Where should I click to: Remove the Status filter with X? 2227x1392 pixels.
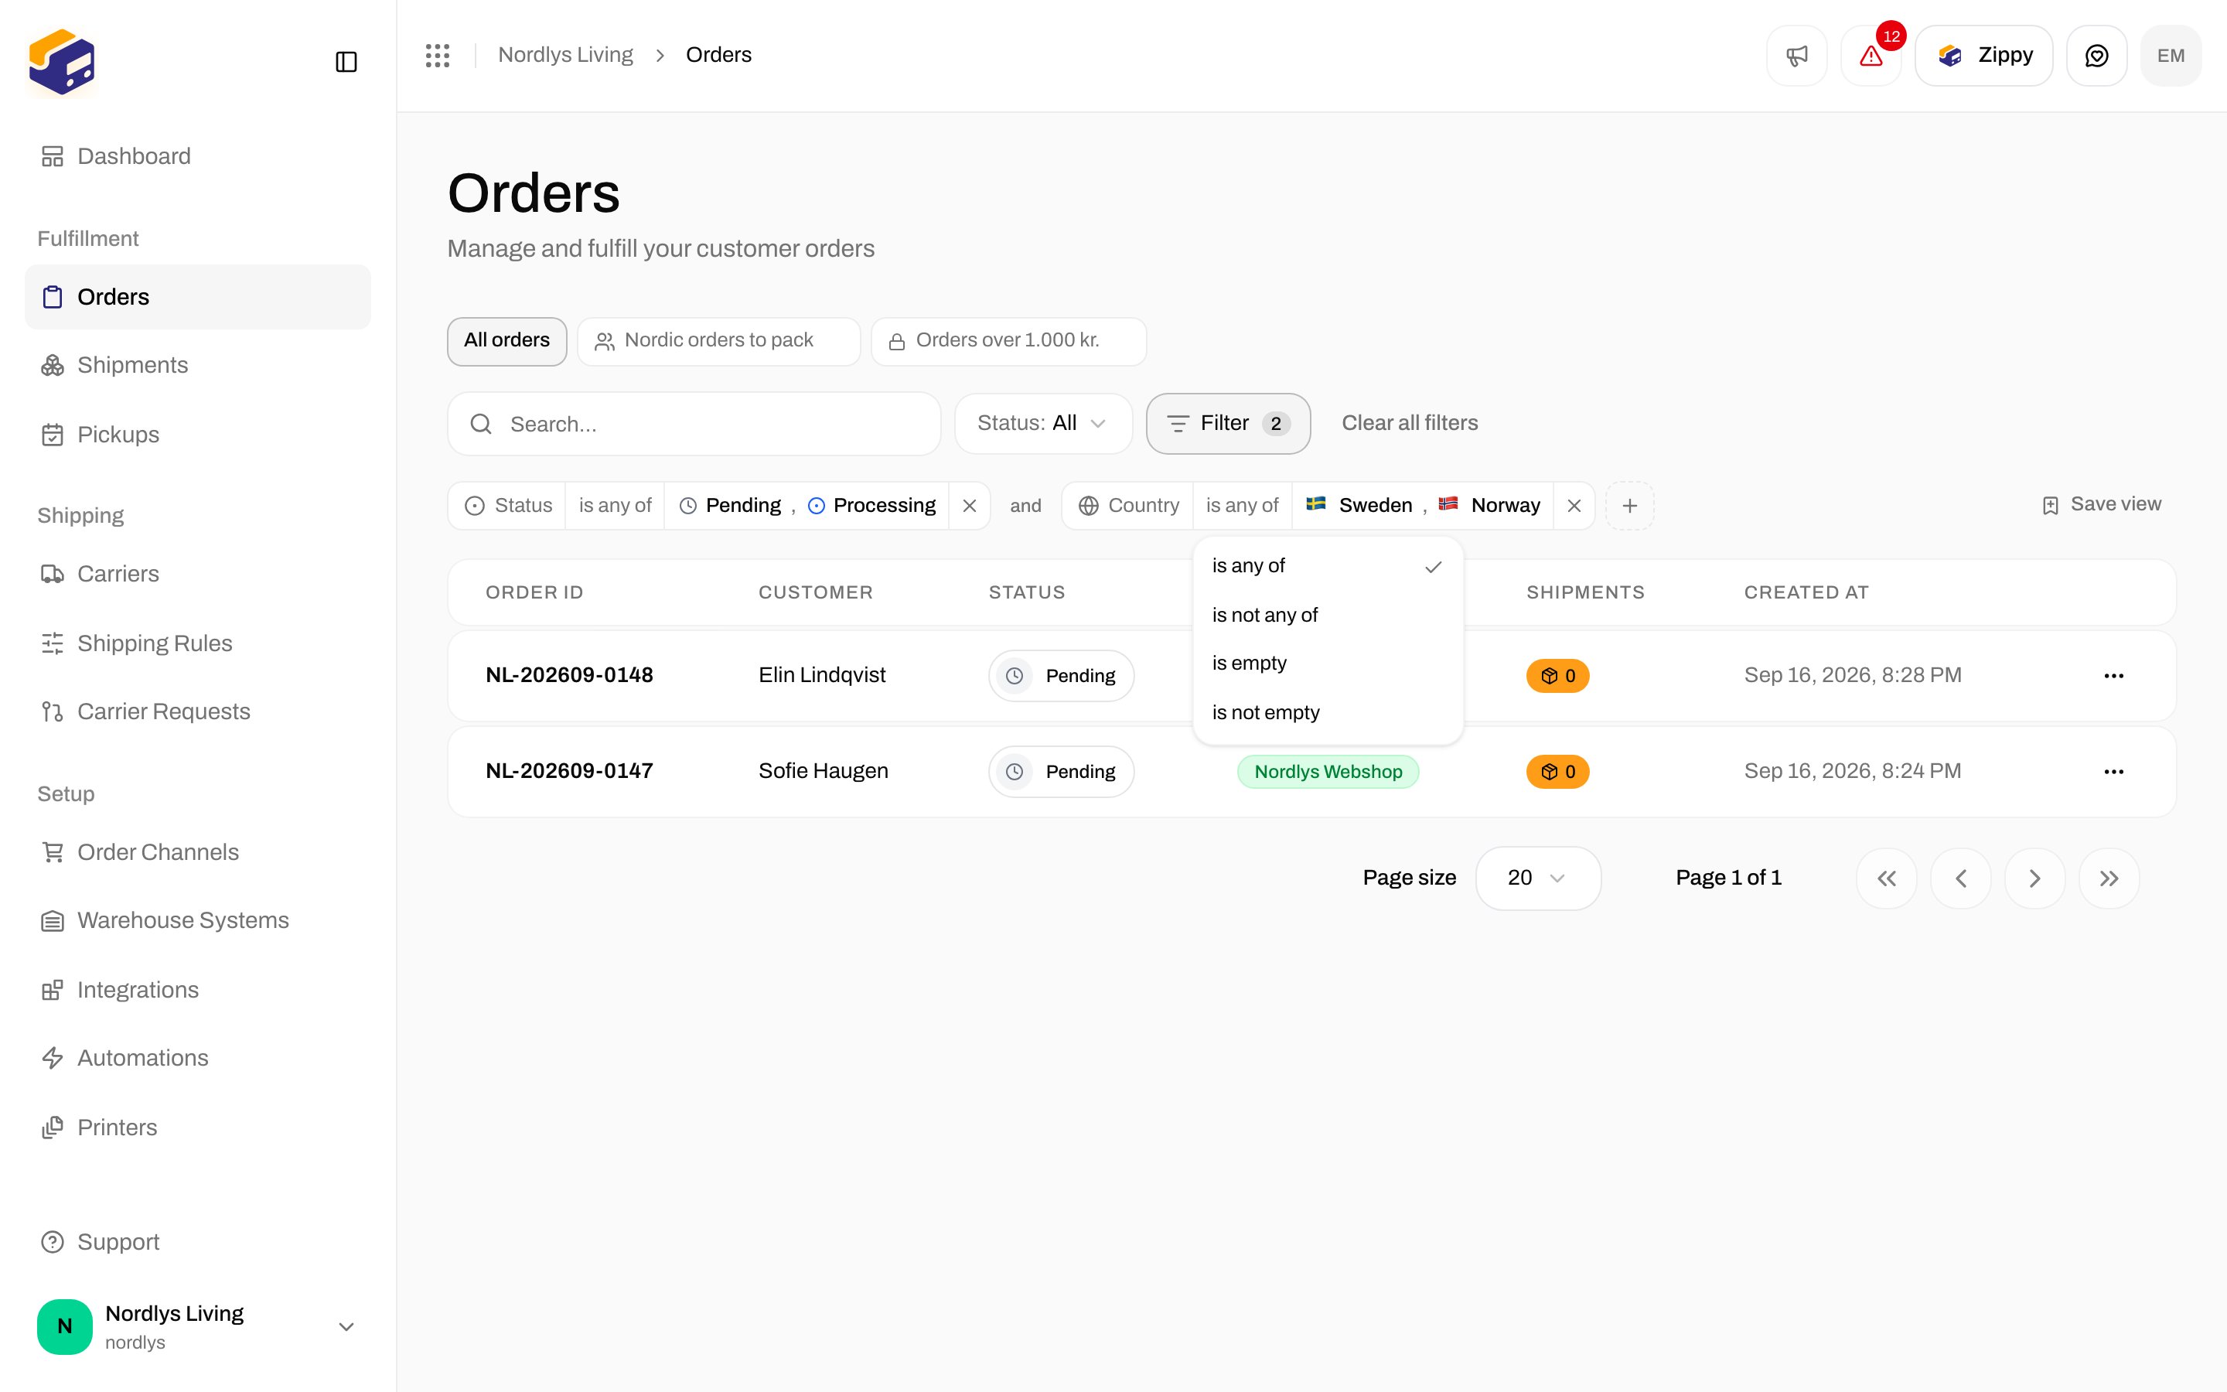click(970, 506)
